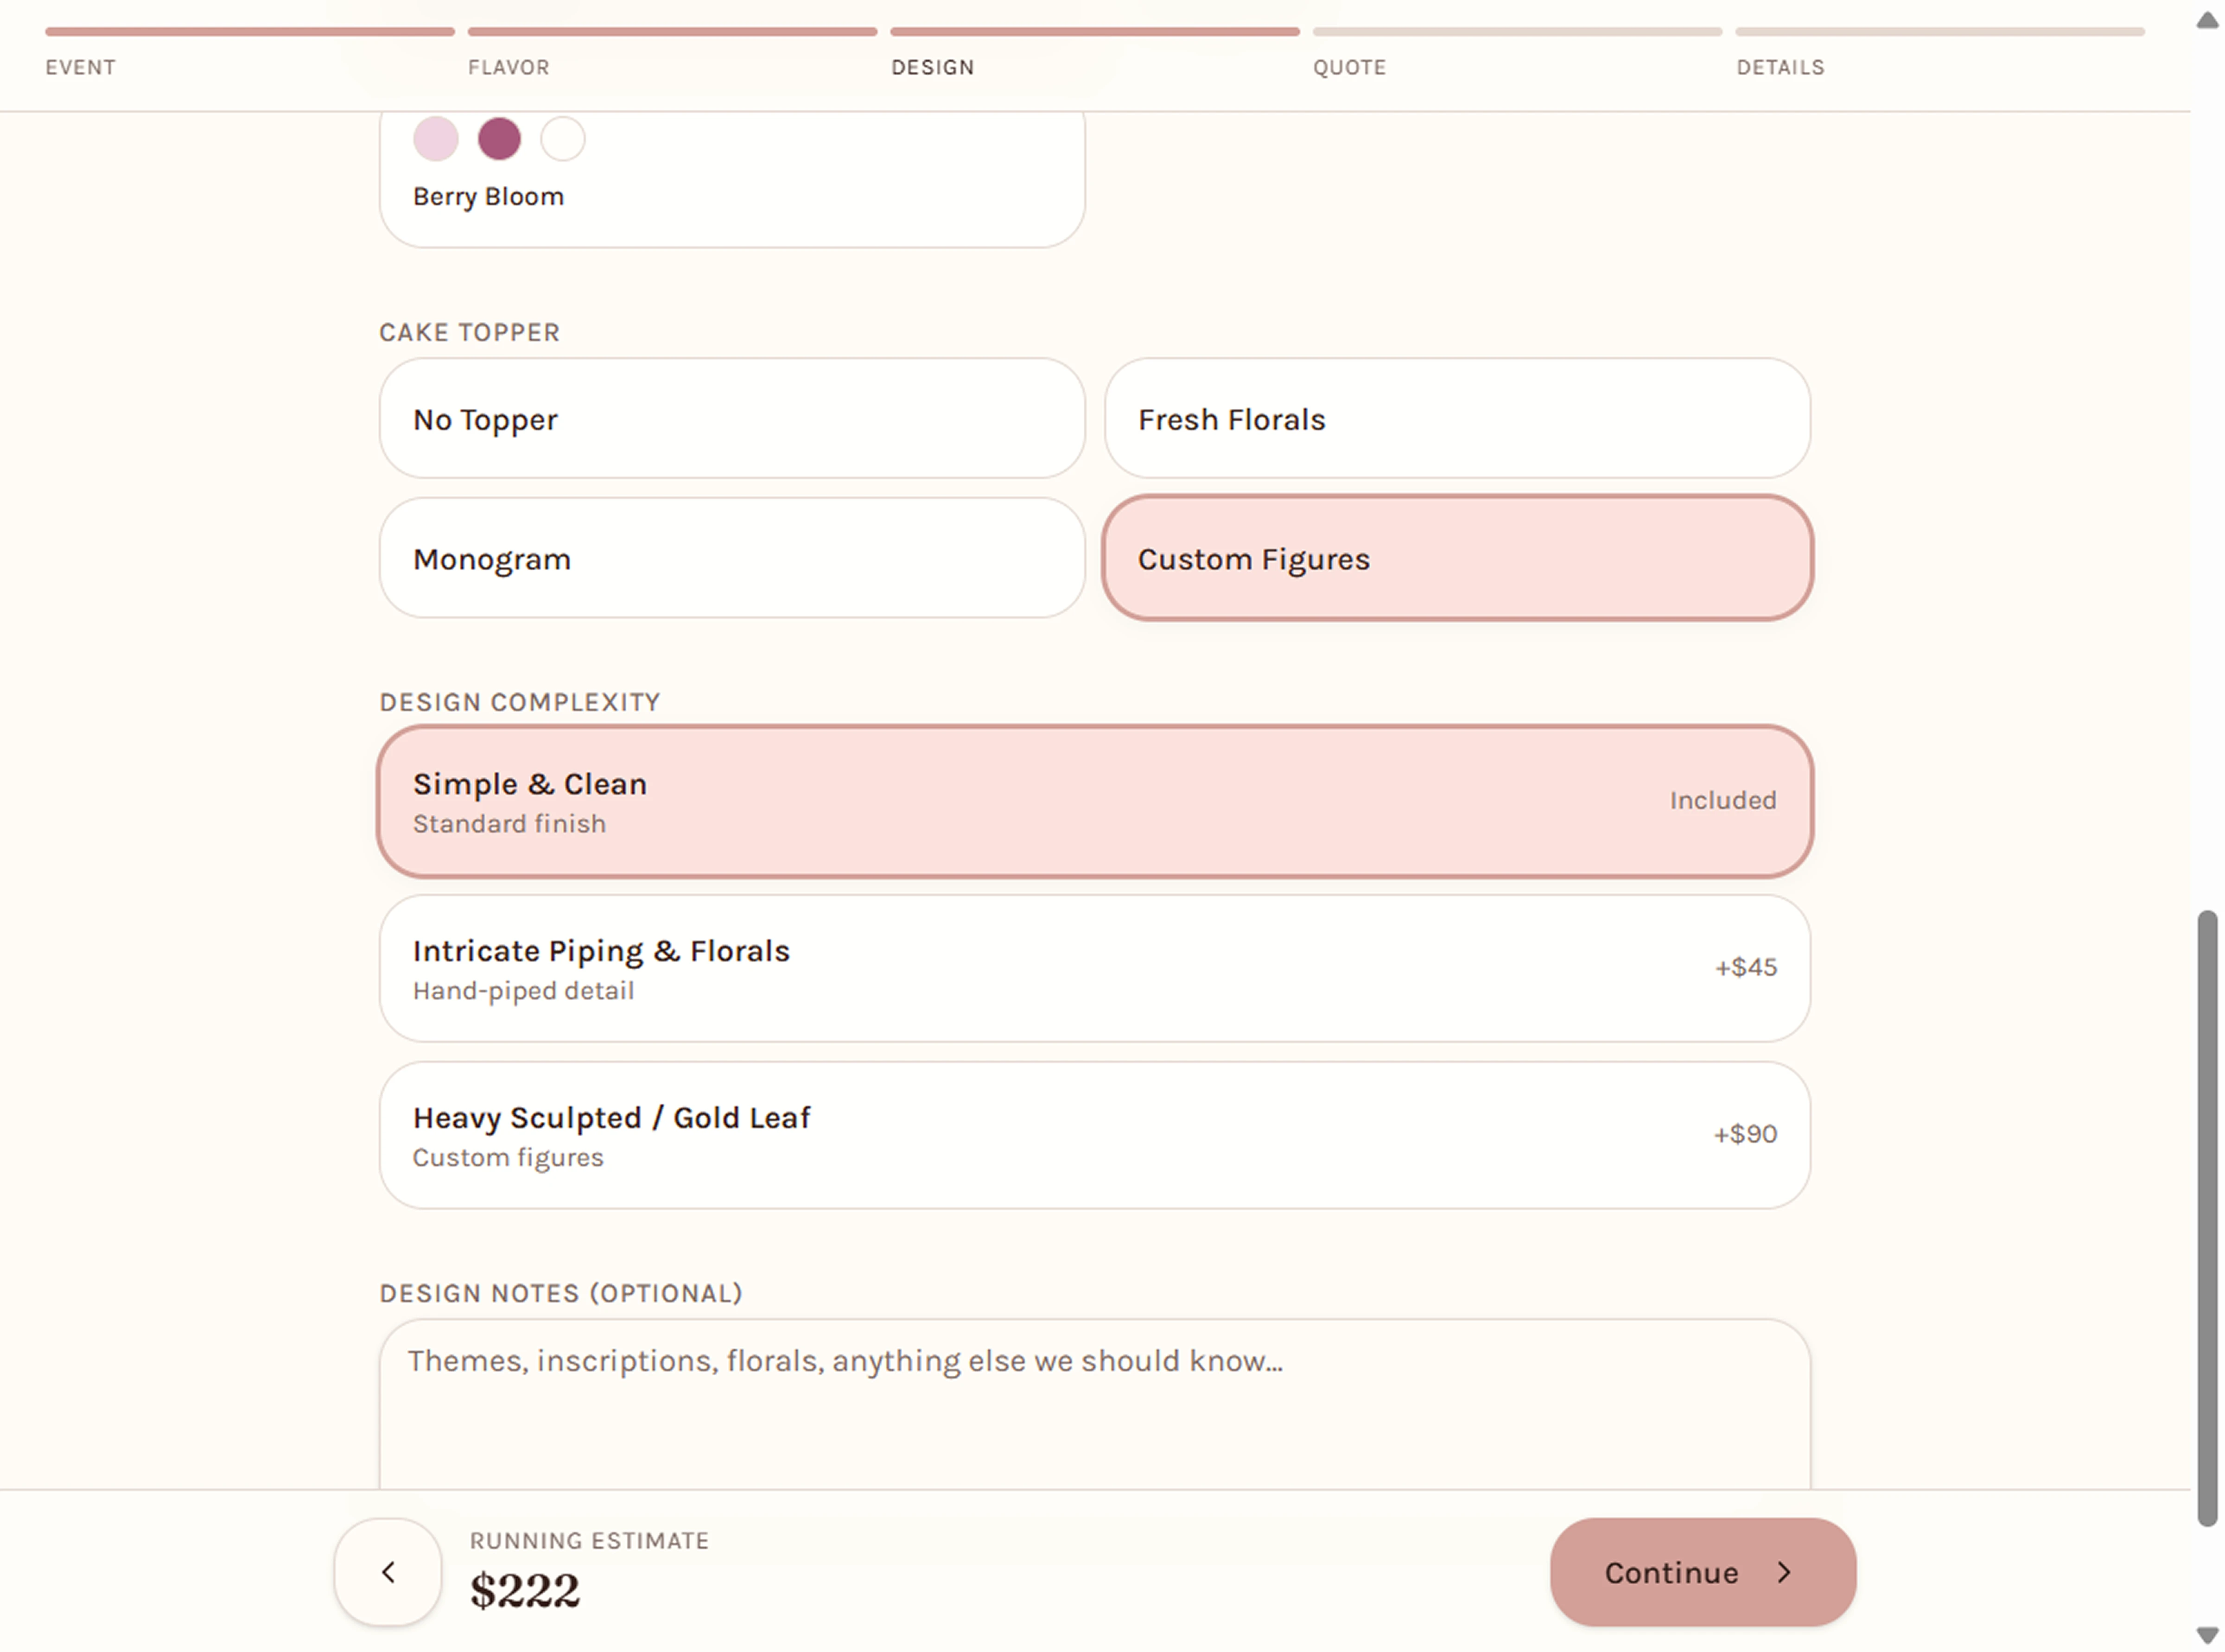
Task: Click the scrollbar up arrow
Action: click(2207, 20)
